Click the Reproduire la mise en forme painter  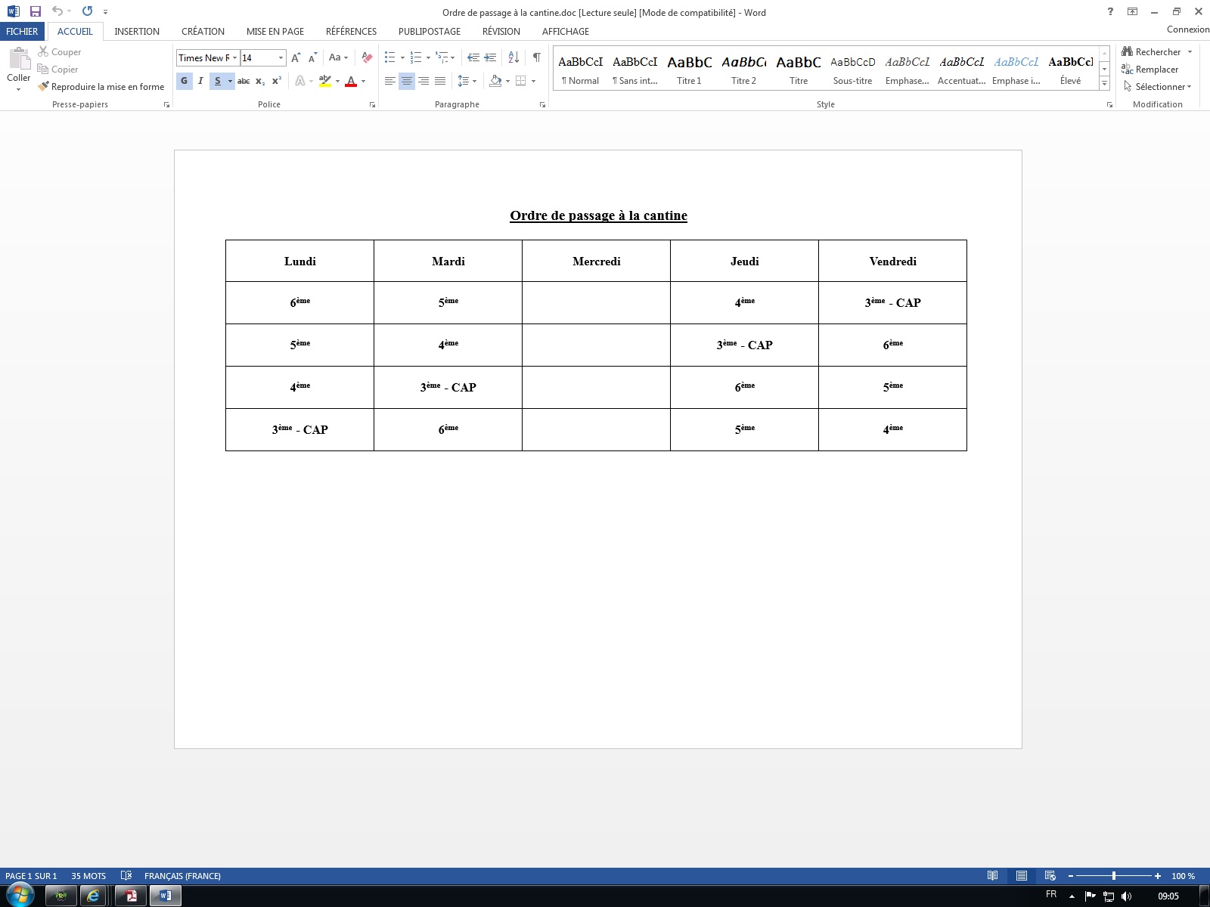tap(101, 87)
